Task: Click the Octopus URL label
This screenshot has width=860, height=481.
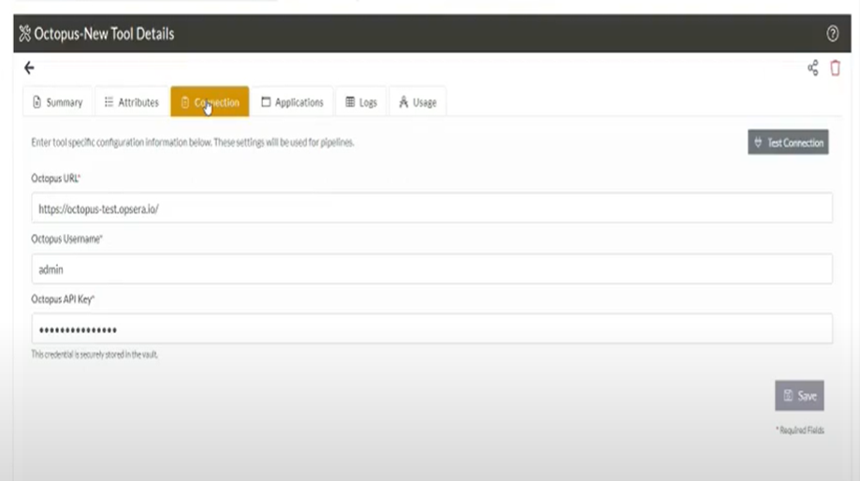Action: pyautogui.click(x=56, y=178)
